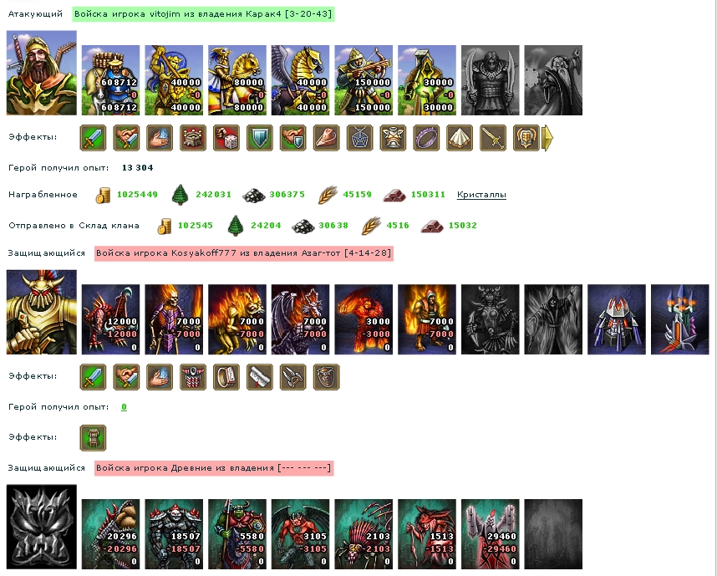The image size is (717, 576).
Task: Click the attacker's purple ring effect icon
Action: pyautogui.click(x=427, y=138)
